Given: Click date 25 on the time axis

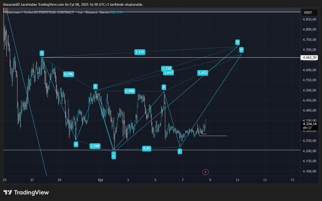Looking at the screenshot, I should click(5, 180).
